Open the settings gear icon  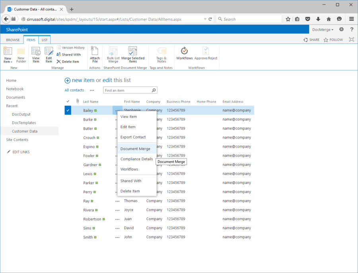(341, 29)
